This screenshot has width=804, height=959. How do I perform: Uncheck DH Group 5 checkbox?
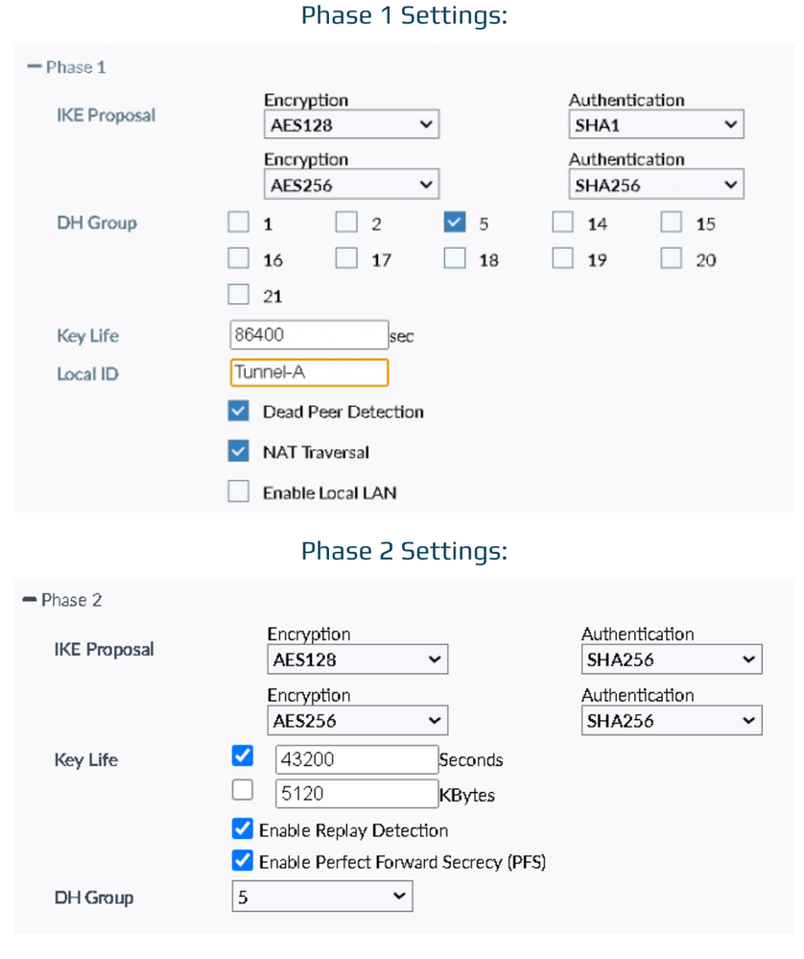click(455, 223)
